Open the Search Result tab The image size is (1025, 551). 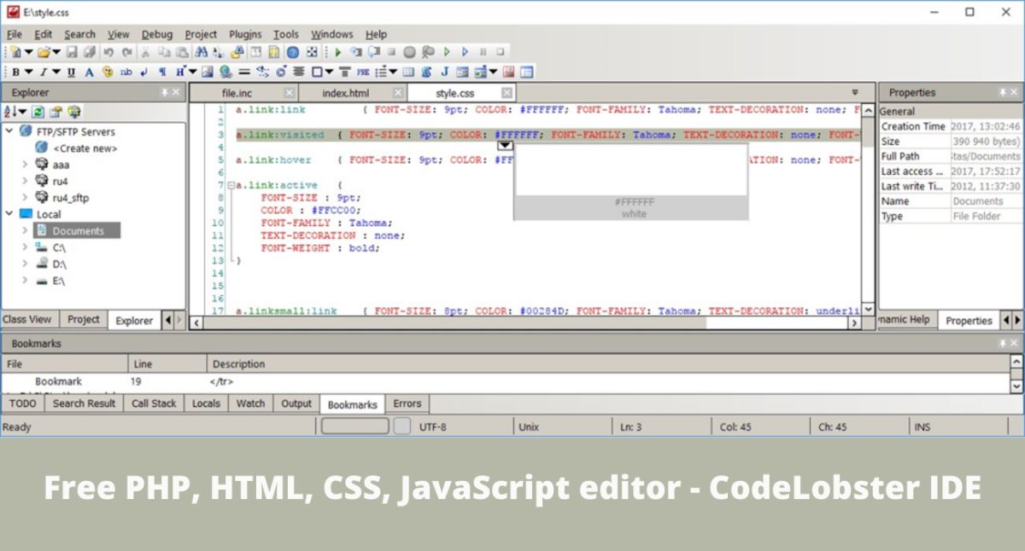pos(84,403)
